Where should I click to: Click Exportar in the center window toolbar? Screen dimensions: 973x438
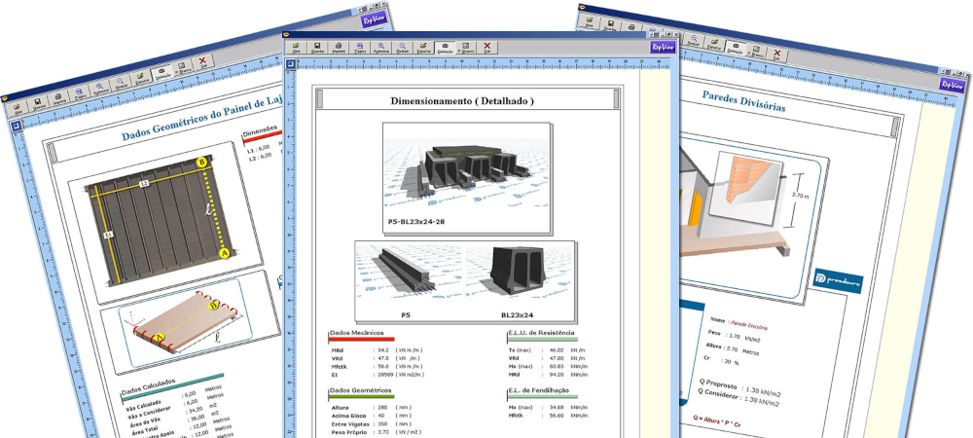tap(423, 47)
